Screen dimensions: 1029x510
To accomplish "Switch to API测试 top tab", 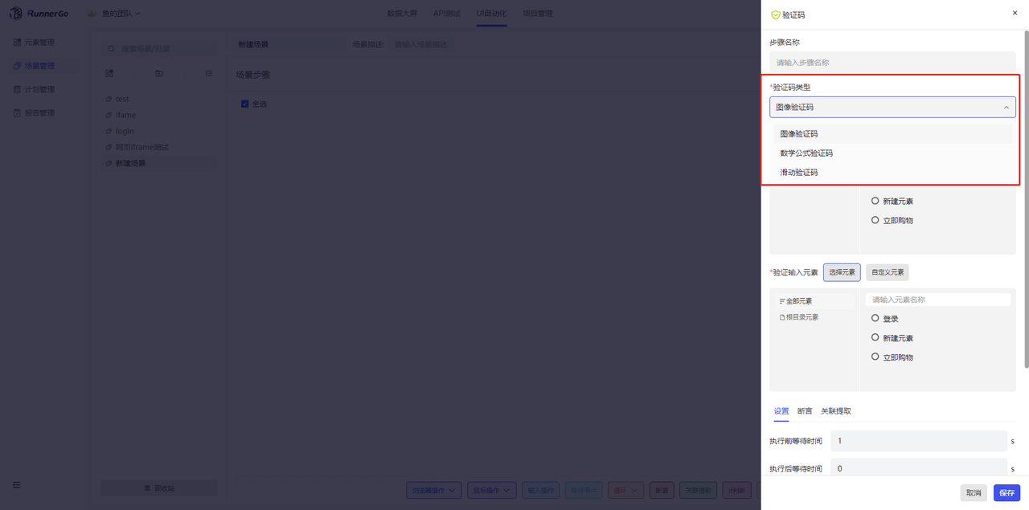I will coord(447,14).
